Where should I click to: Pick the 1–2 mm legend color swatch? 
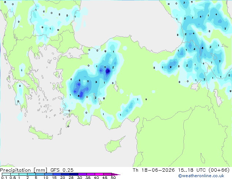coord(23,174)
